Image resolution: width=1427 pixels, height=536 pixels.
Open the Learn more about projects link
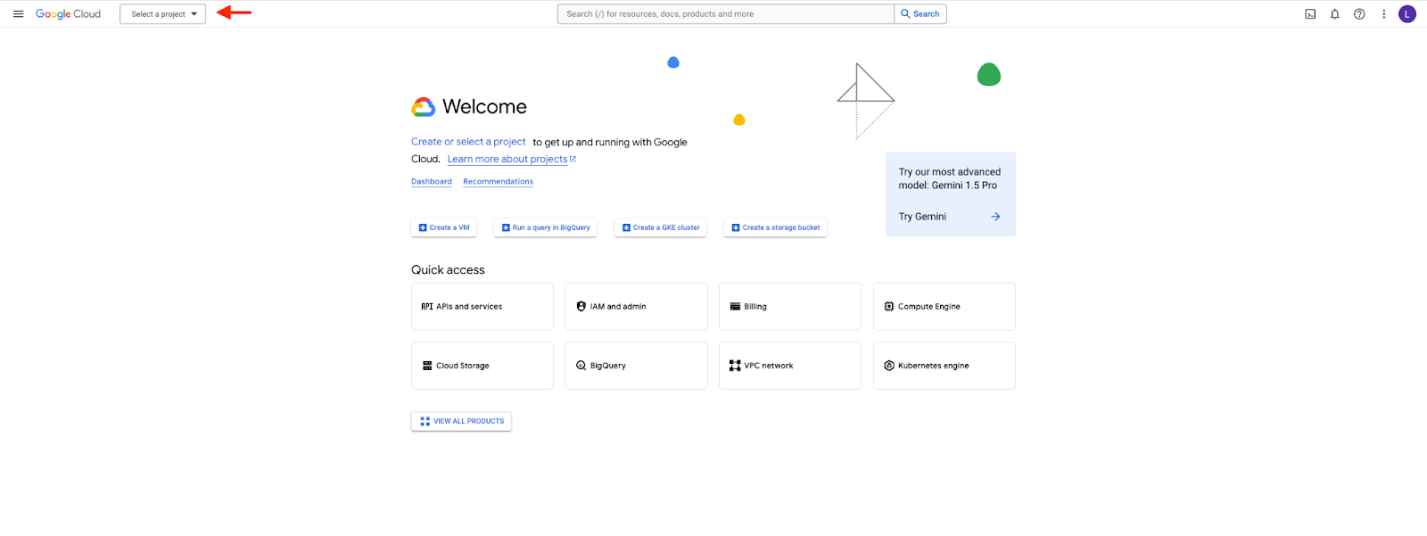[x=507, y=160]
